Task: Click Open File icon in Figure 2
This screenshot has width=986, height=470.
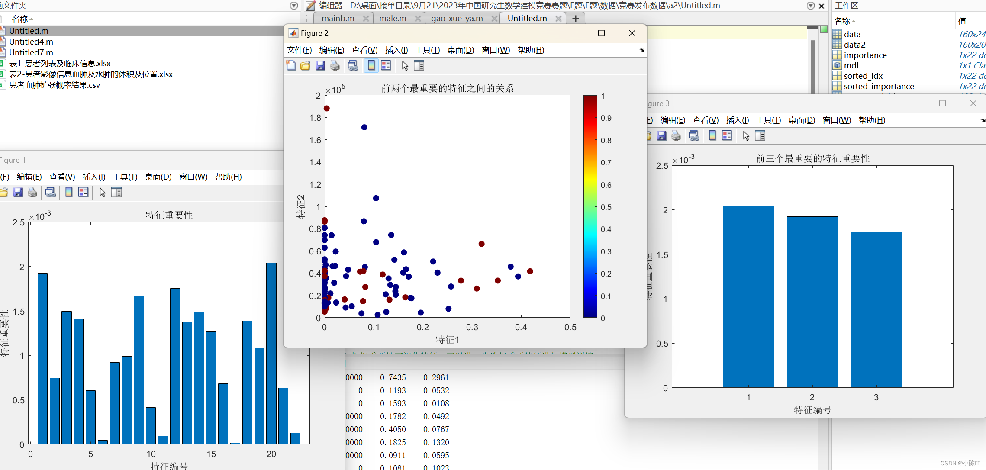Action: tap(306, 66)
